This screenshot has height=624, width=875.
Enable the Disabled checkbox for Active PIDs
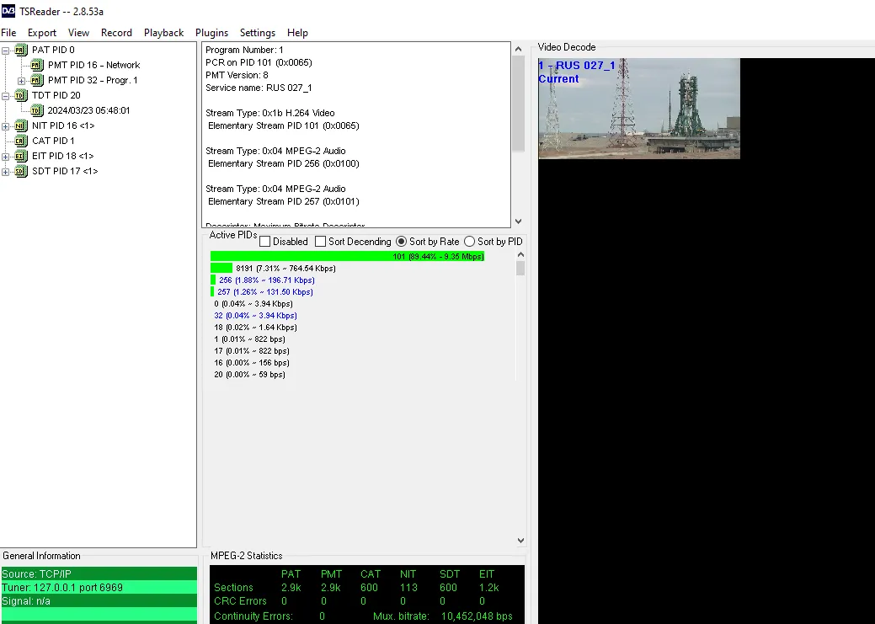[x=264, y=242]
